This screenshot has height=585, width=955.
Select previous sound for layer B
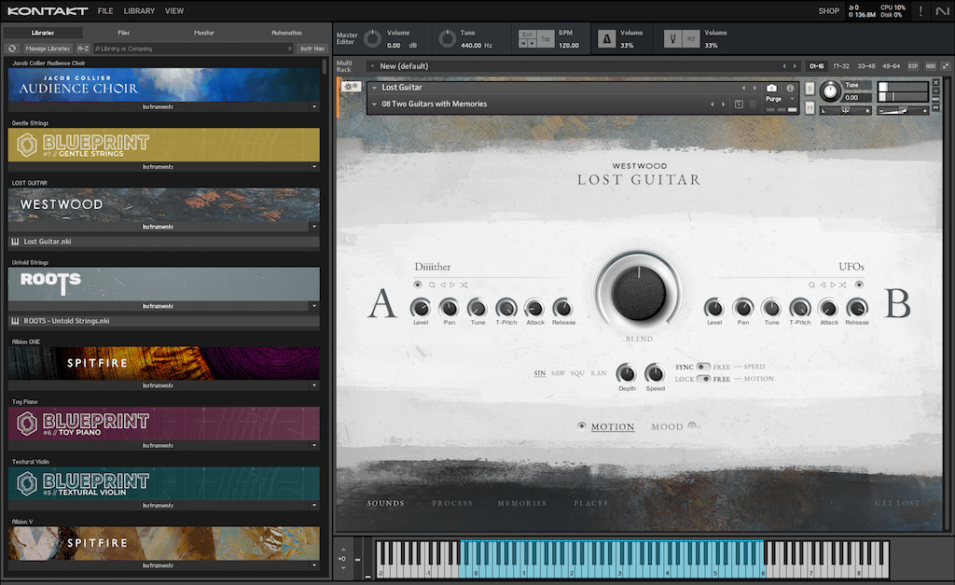click(823, 285)
